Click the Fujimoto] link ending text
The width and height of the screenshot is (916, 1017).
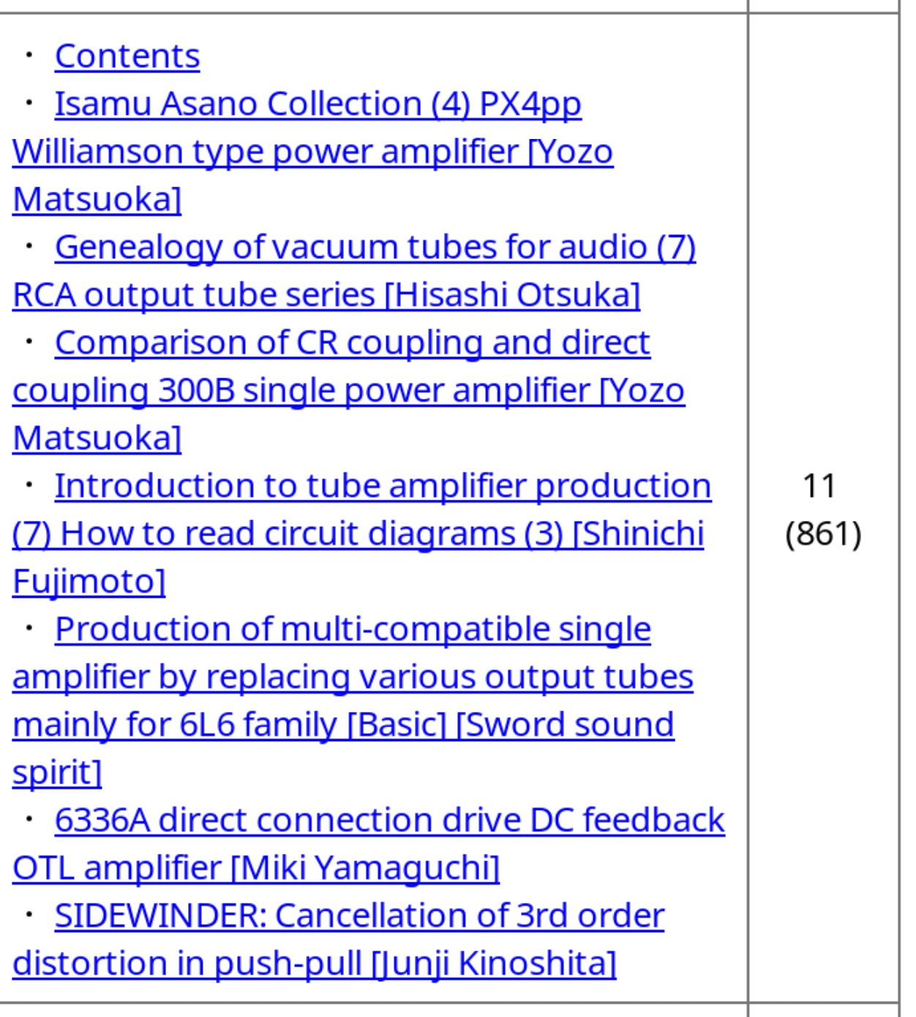[89, 582]
